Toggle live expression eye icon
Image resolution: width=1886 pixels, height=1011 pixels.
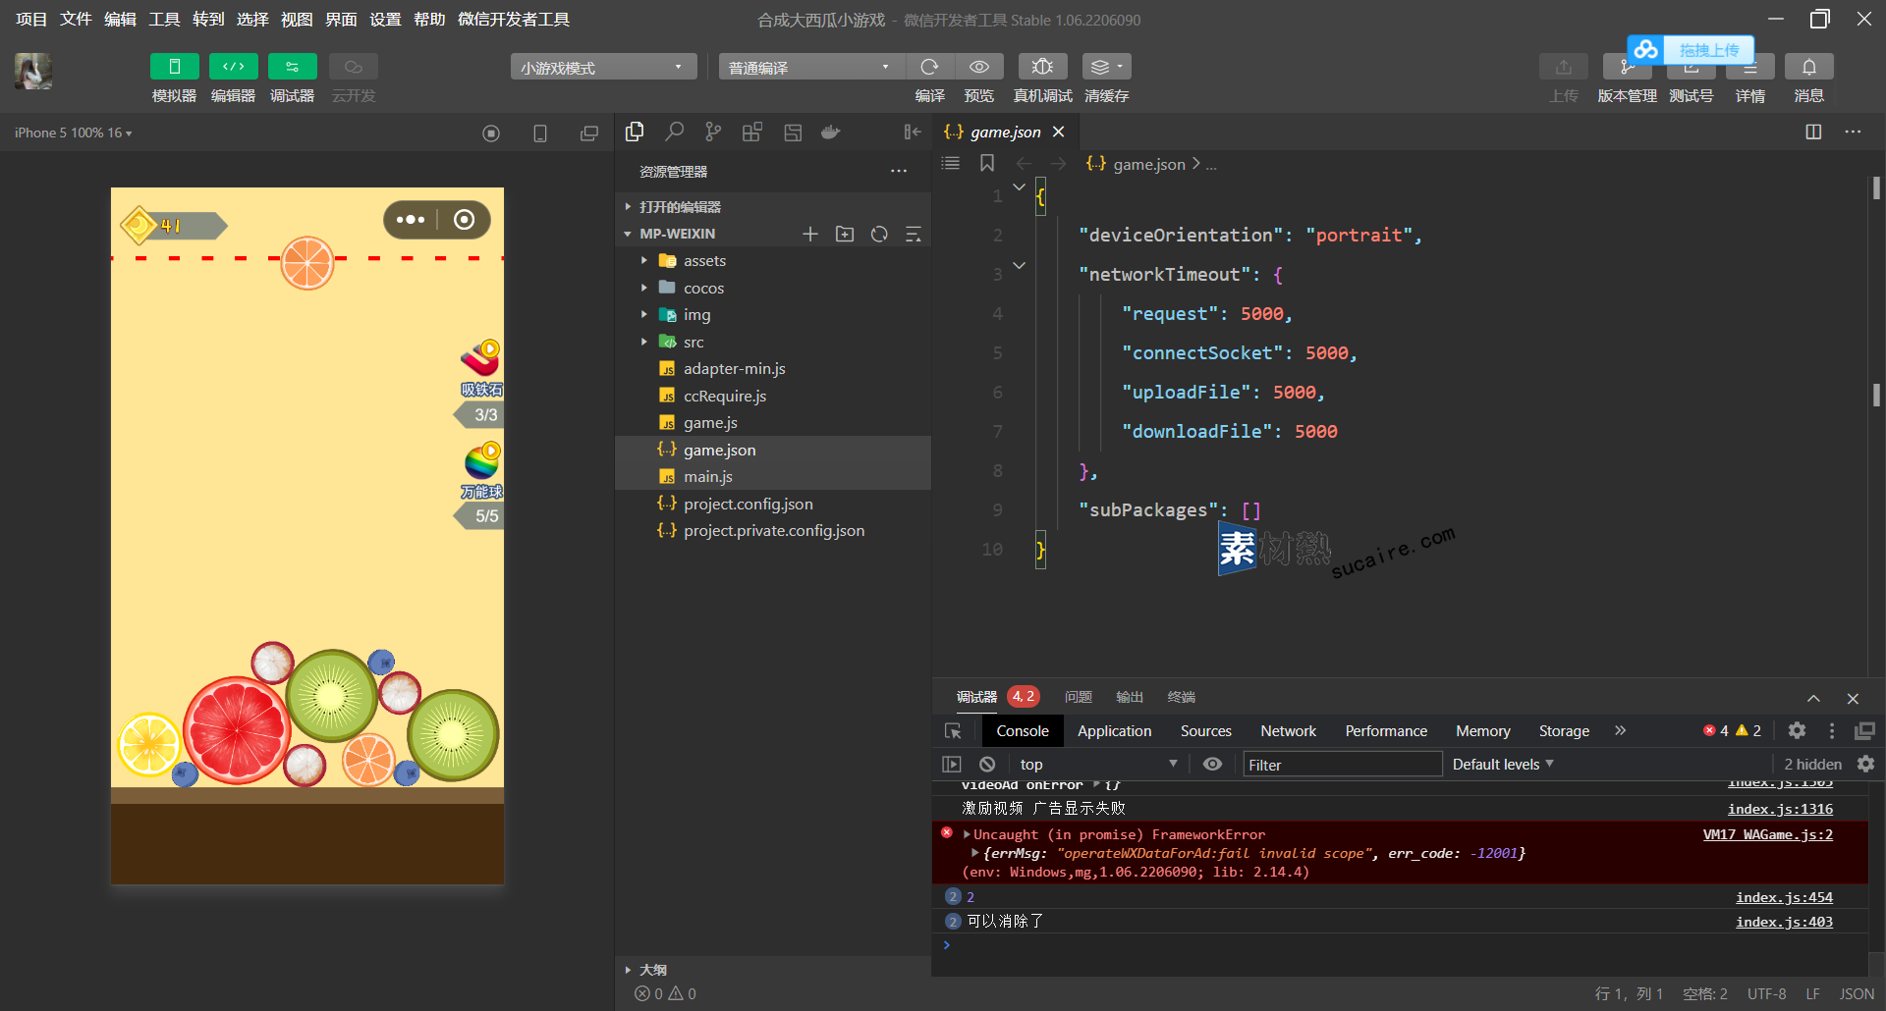(1213, 764)
